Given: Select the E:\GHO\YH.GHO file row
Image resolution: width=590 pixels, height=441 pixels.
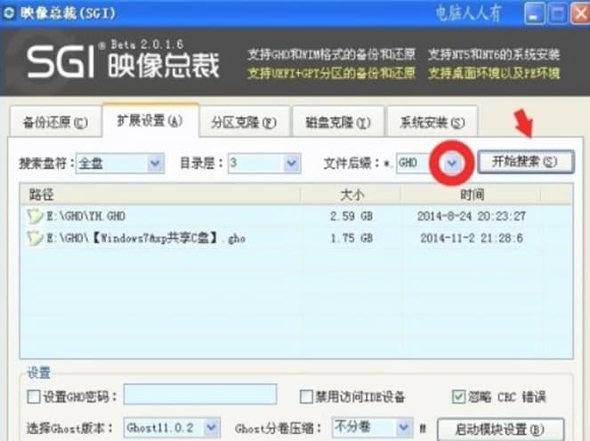Looking at the screenshot, I should click(296, 216).
